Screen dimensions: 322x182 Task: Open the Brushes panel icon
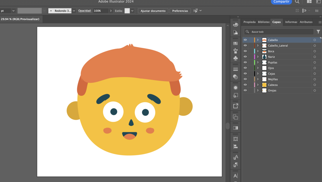(235, 51)
